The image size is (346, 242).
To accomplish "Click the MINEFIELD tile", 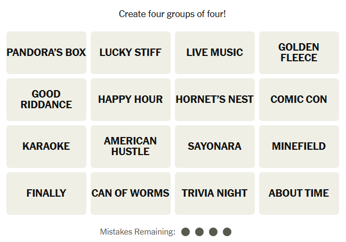I will pyautogui.click(x=299, y=147).
